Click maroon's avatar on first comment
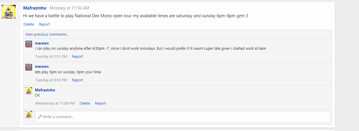Viewport: 359px width, 131px height. (x=29, y=44)
